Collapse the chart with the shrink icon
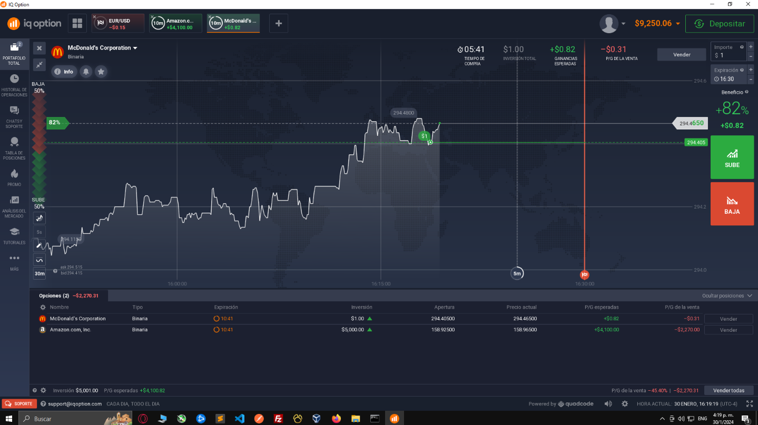This screenshot has width=758, height=425. [40, 64]
